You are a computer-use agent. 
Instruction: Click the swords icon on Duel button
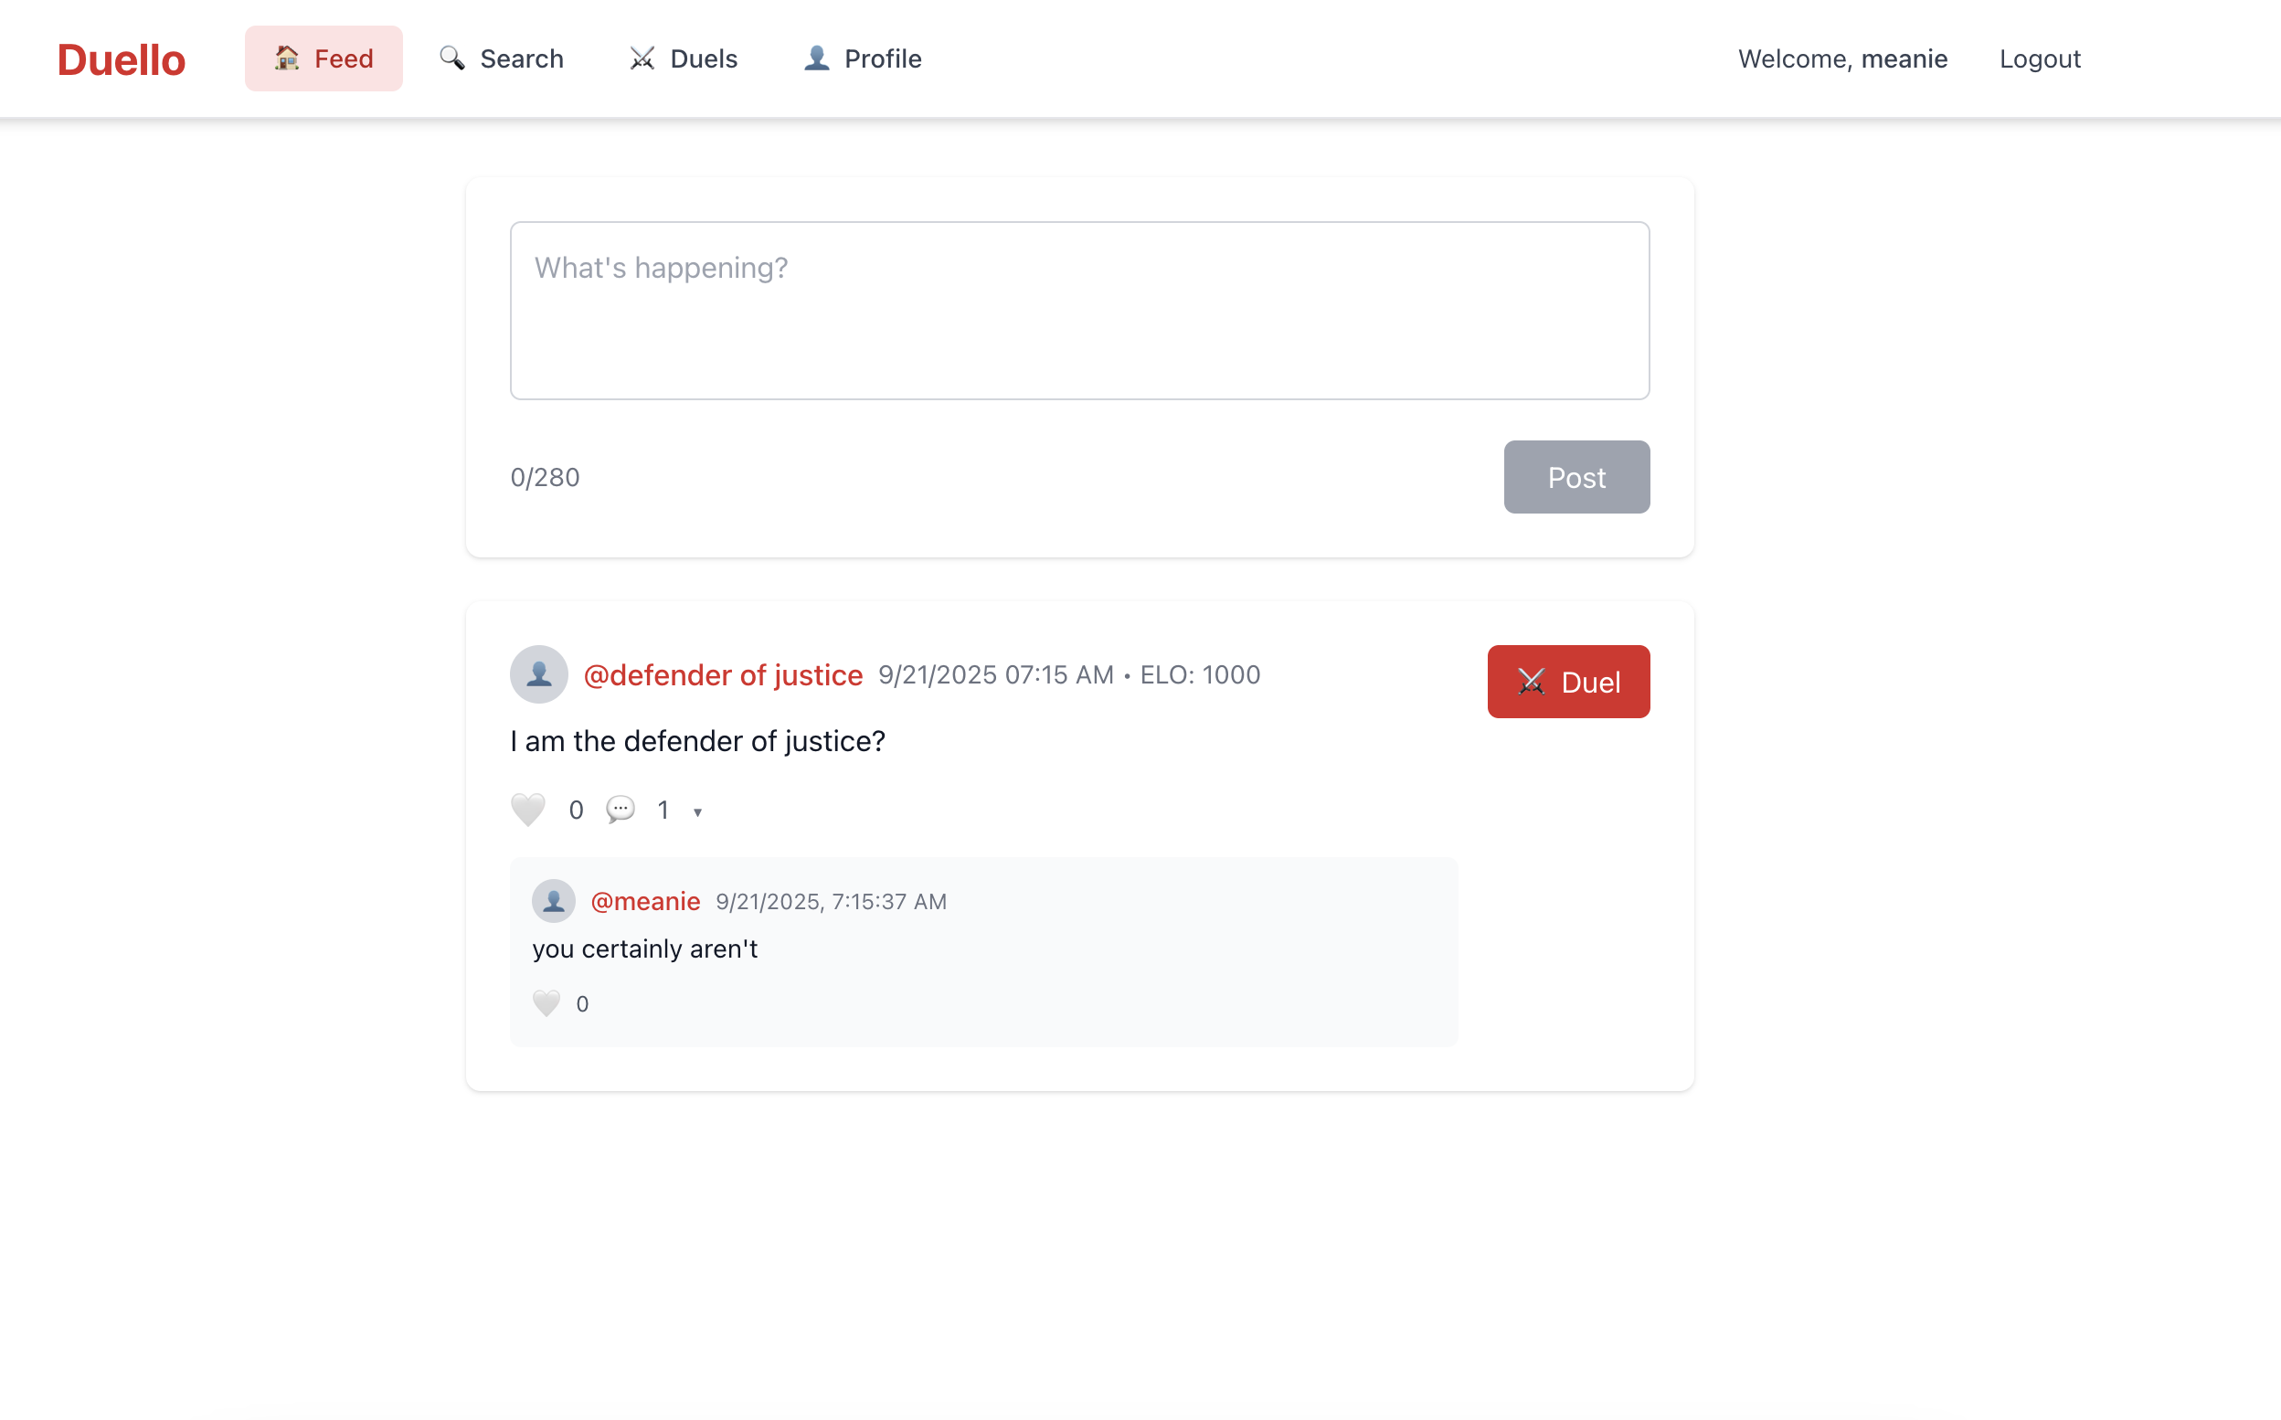(1531, 682)
